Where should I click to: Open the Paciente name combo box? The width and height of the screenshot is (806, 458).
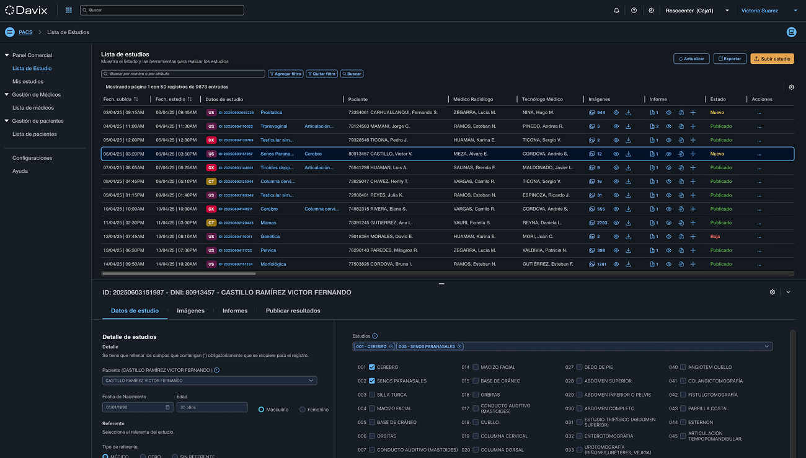click(x=209, y=381)
